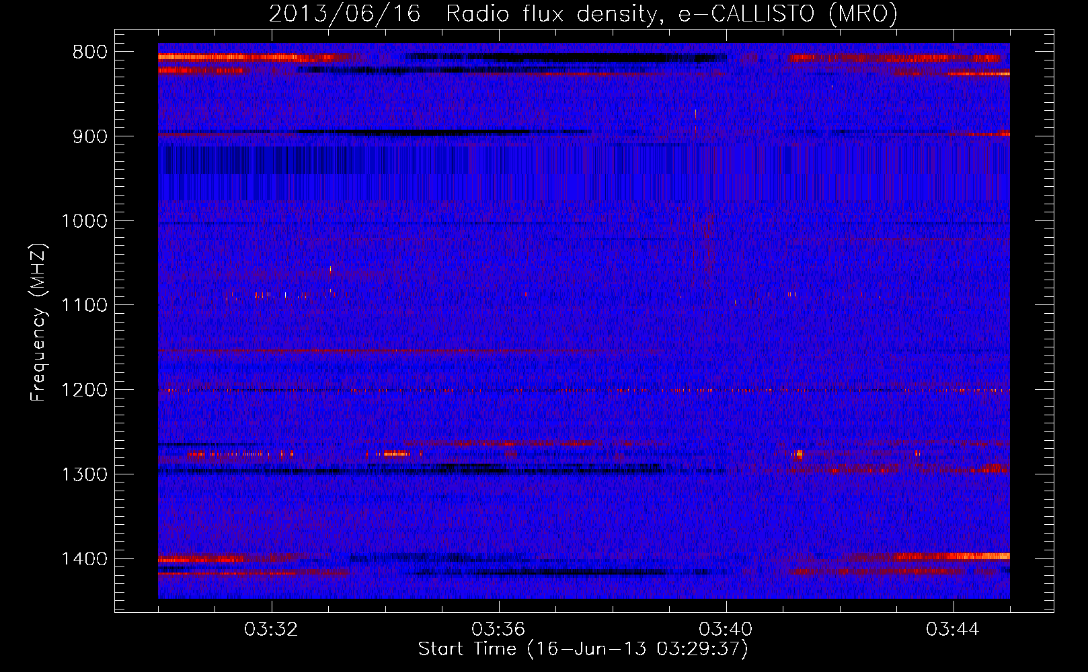Click the 900 frequency tick label
Viewport: 1088px width, 672px height.
pos(89,136)
